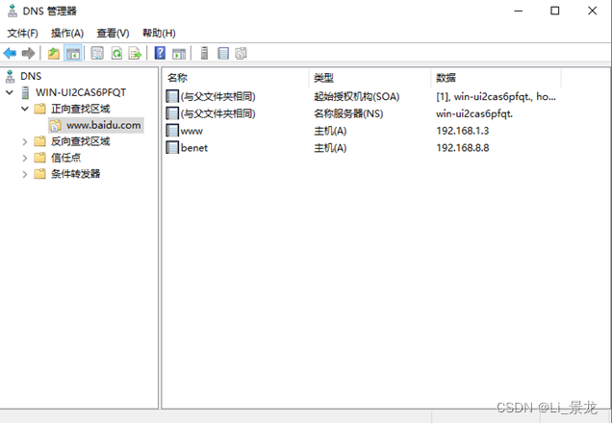The image size is (612, 423).
Task: Click the green Refresh toolbar icon
Action: click(x=116, y=53)
